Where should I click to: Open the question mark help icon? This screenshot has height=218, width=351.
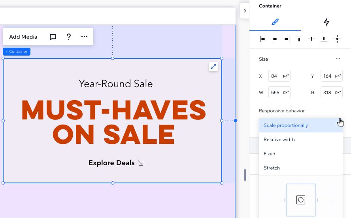tap(69, 37)
